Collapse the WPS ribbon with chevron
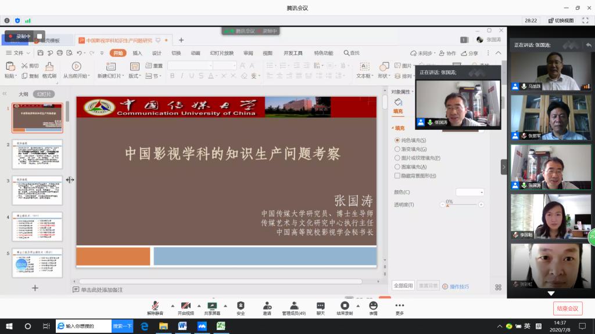The image size is (595, 334). (498, 53)
